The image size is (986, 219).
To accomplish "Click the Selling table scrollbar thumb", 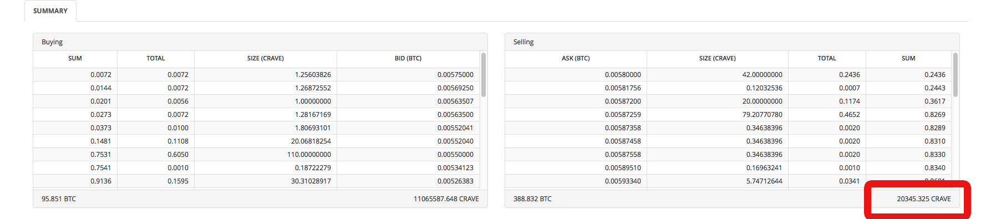I will coord(955,75).
